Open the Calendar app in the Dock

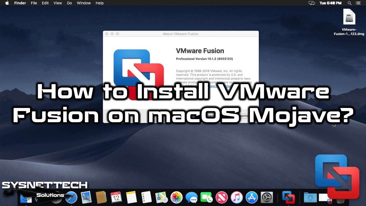[116, 197]
